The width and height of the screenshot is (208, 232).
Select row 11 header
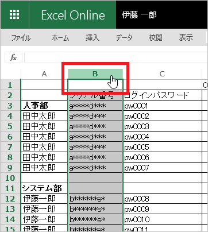pyautogui.click(x=10, y=188)
